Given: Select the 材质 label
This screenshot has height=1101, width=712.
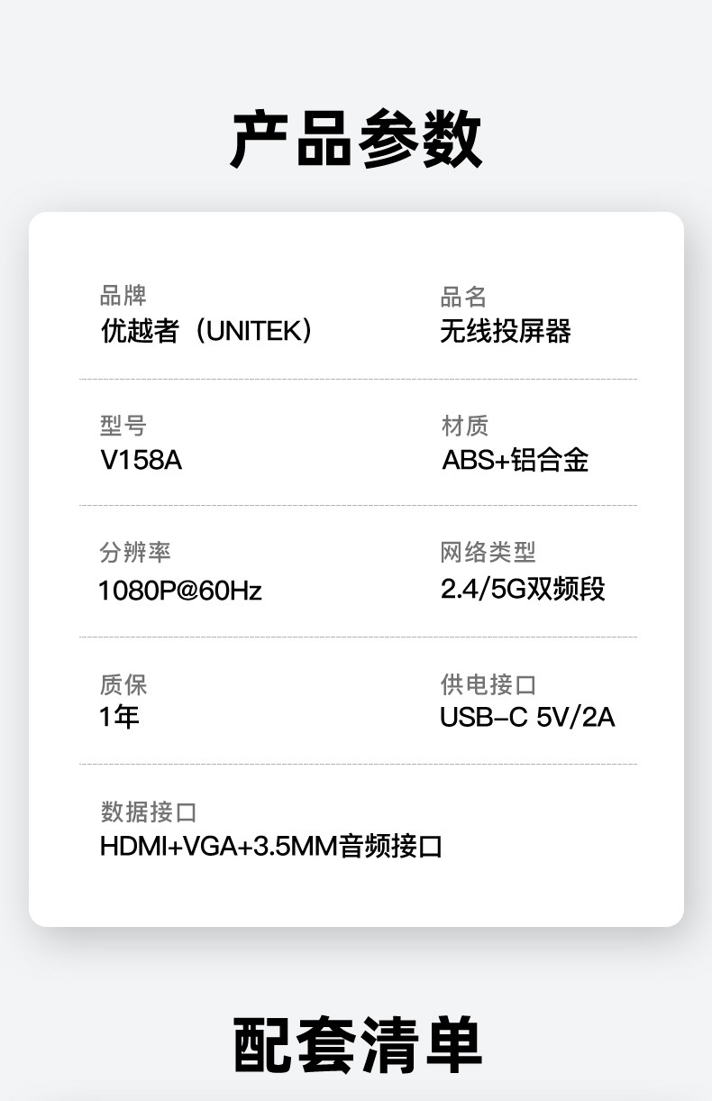Looking at the screenshot, I should pyautogui.click(x=464, y=426).
